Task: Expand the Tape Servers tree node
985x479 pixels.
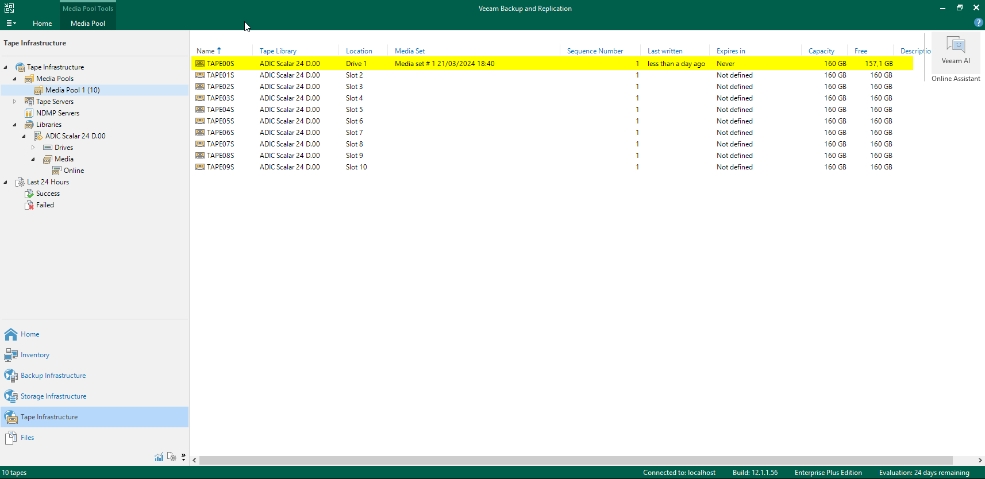Action: tap(15, 102)
